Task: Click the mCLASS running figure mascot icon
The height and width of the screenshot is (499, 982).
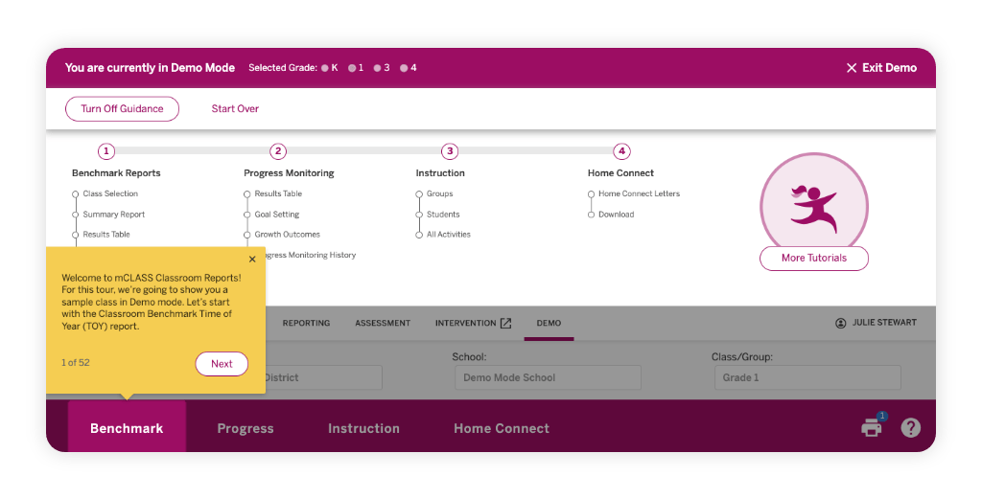Action: [x=813, y=208]
